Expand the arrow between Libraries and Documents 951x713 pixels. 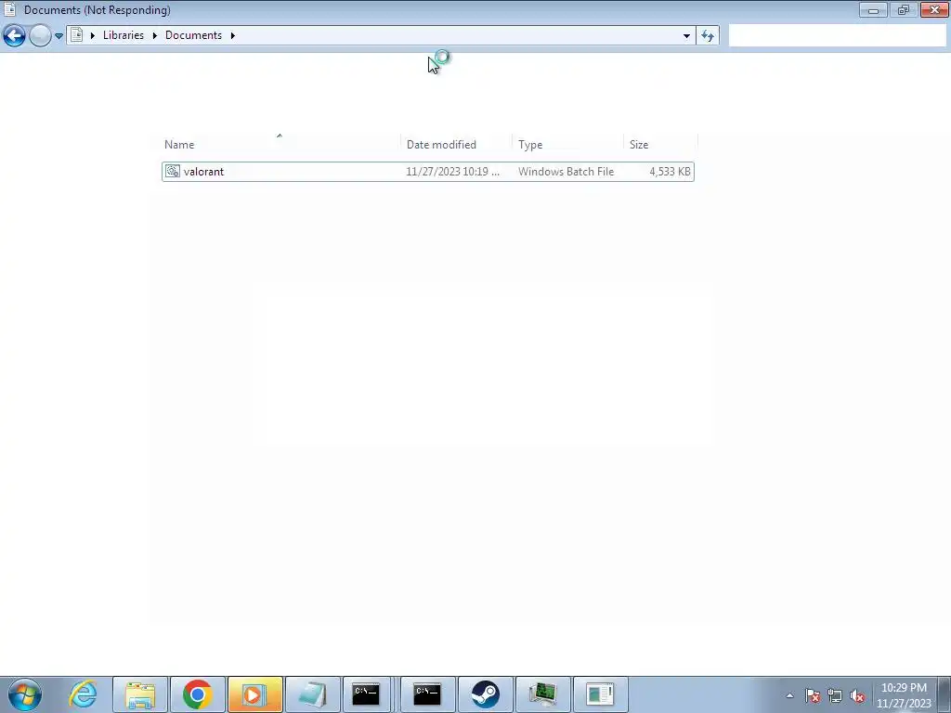[x=155, y=35]
